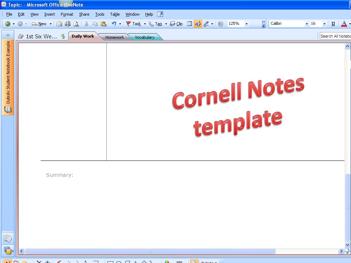Click the scroll down arrow
The height and width of the screenshot is (263, 351).
pos(347,245)
